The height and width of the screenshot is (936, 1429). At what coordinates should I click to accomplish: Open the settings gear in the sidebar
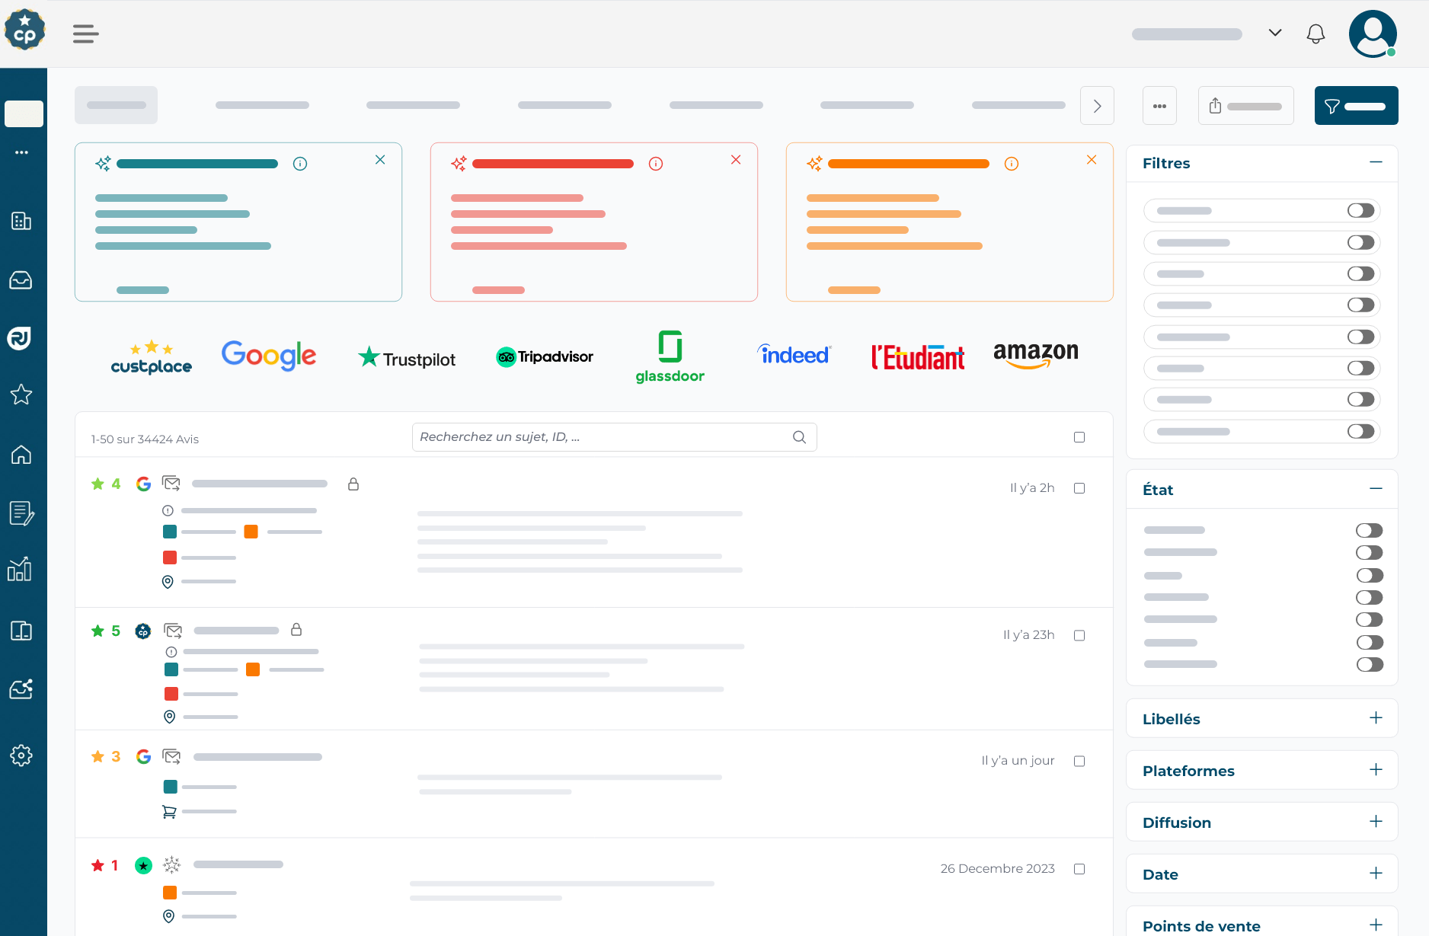tap(21, 756)
